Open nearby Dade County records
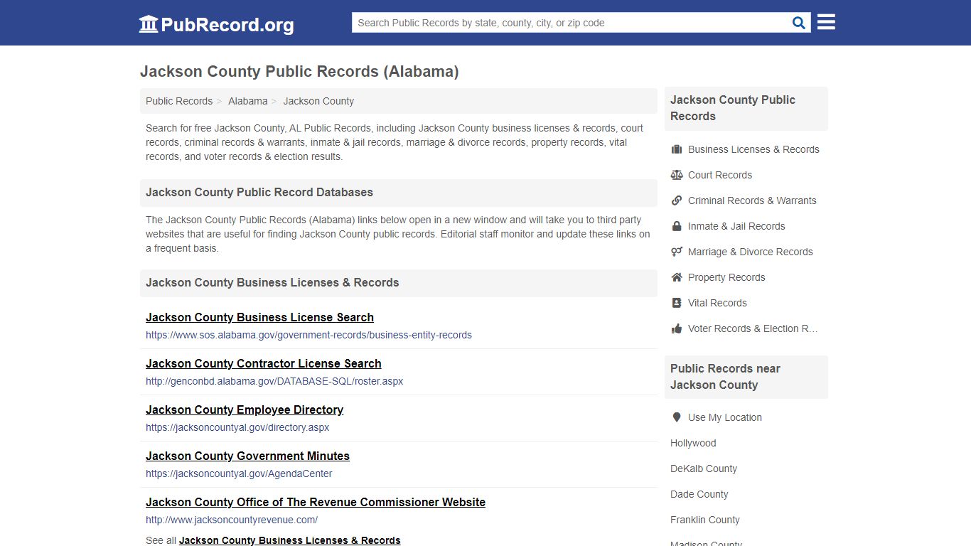The height and width of the screenshot is (546, 971). point(699,494)
